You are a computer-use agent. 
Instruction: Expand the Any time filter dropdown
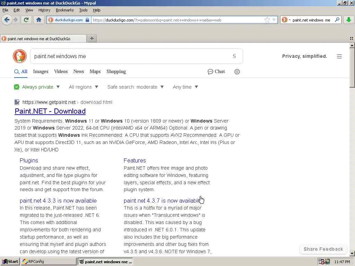[185, 87]
